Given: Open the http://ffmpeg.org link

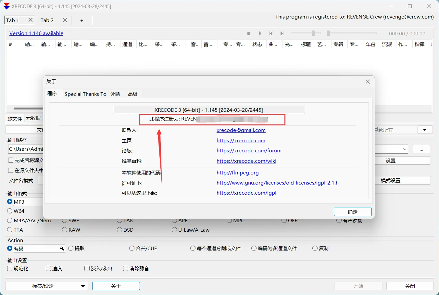Looking at the screenshot, I should pyautogui.click(x=238, y=173).
